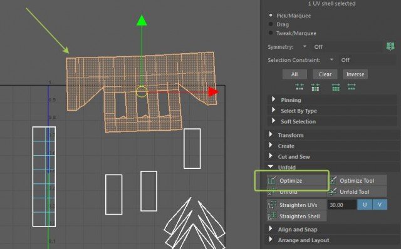401x249 pixels.
Task: Select the Unfold Tool button
Action: coord(357,192)
